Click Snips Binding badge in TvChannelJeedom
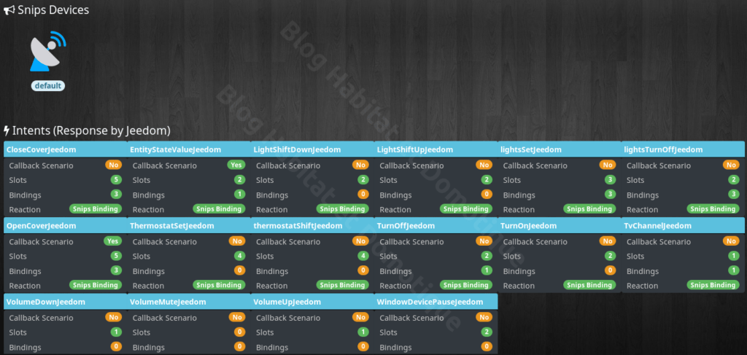Viewport: 747px width, 355px height. pos(713,285)
